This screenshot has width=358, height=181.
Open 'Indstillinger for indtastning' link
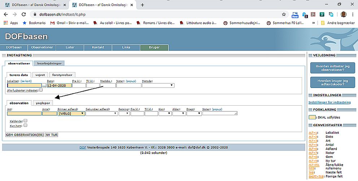point(329,102)
